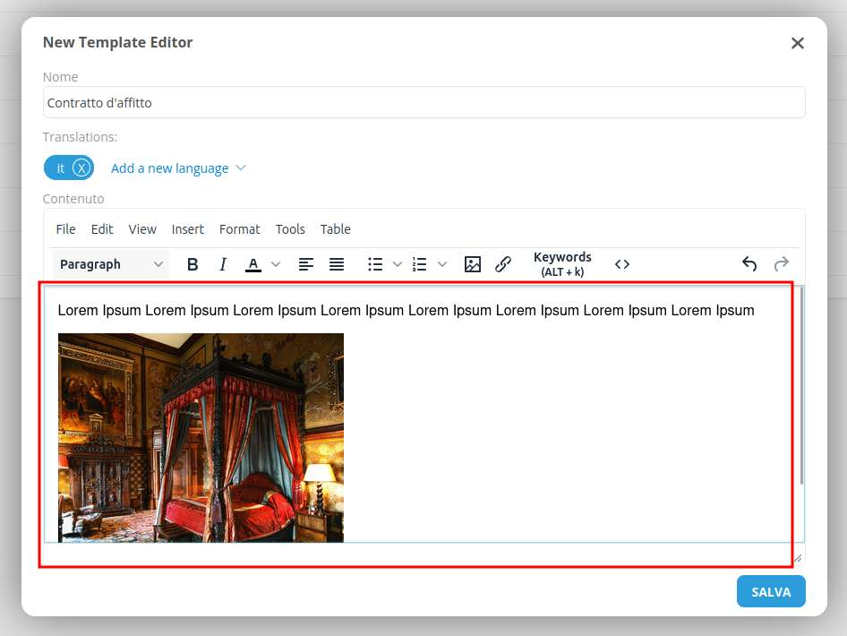
Task: Toggle the bullet list button
Action: 376,264
